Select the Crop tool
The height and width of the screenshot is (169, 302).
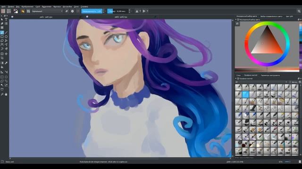(x=2, y=58)
